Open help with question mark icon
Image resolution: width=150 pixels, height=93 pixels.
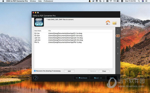36,78
